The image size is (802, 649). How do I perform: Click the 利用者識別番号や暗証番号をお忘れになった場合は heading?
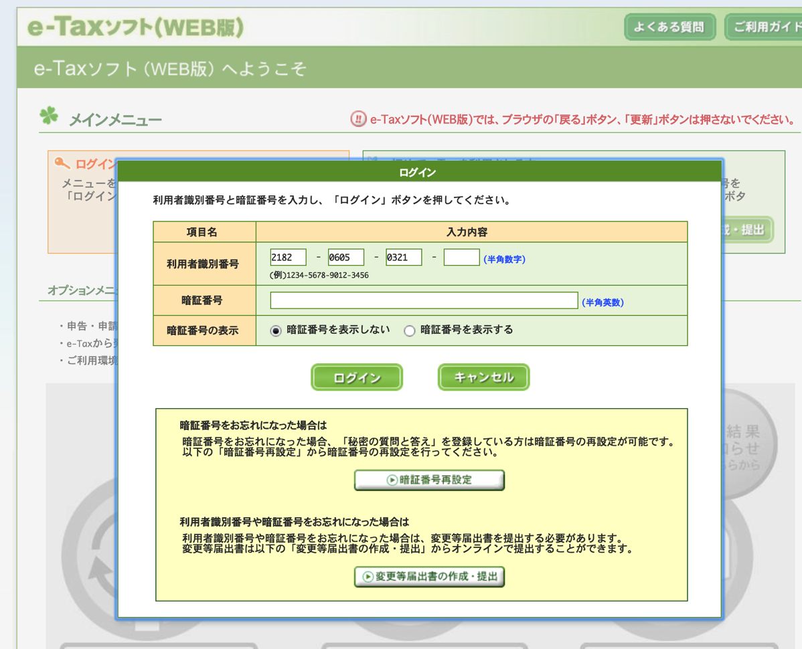[x=294, y=522]
